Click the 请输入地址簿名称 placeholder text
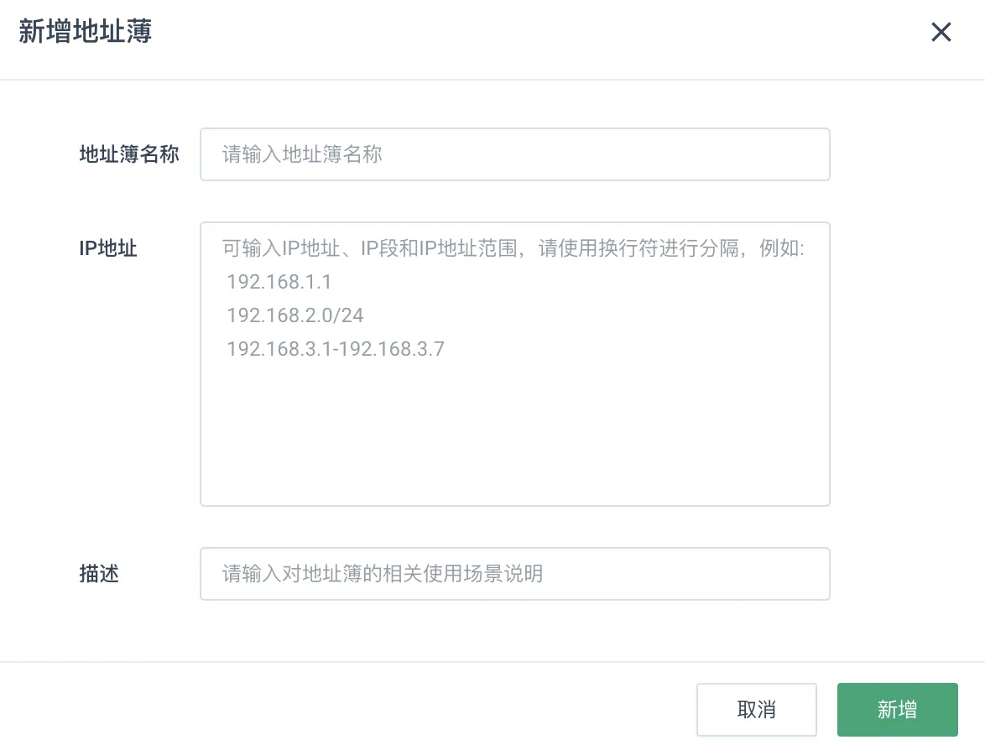This screenshot has height=750, width=985. click(302, 154)
